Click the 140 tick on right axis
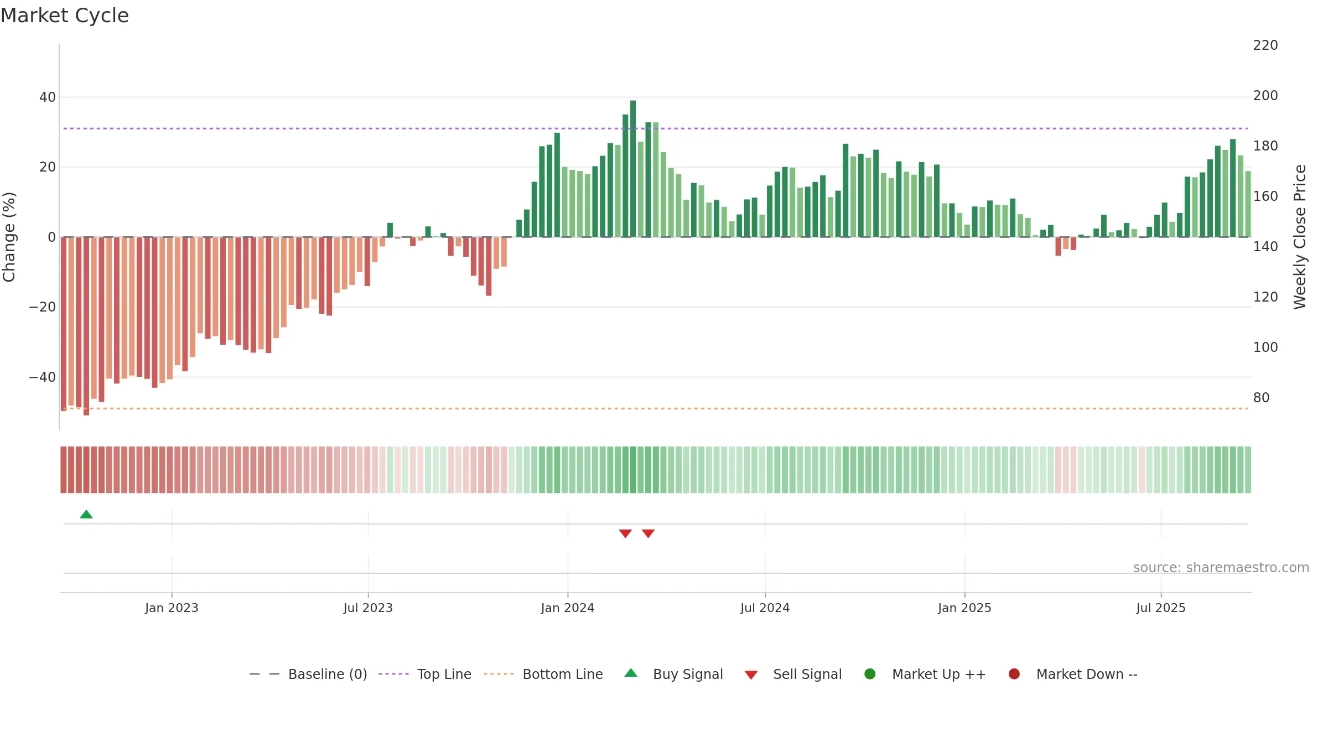The width and height of the screenshot is (1328, 747). pyautogui.click(x=1265, y=247)
